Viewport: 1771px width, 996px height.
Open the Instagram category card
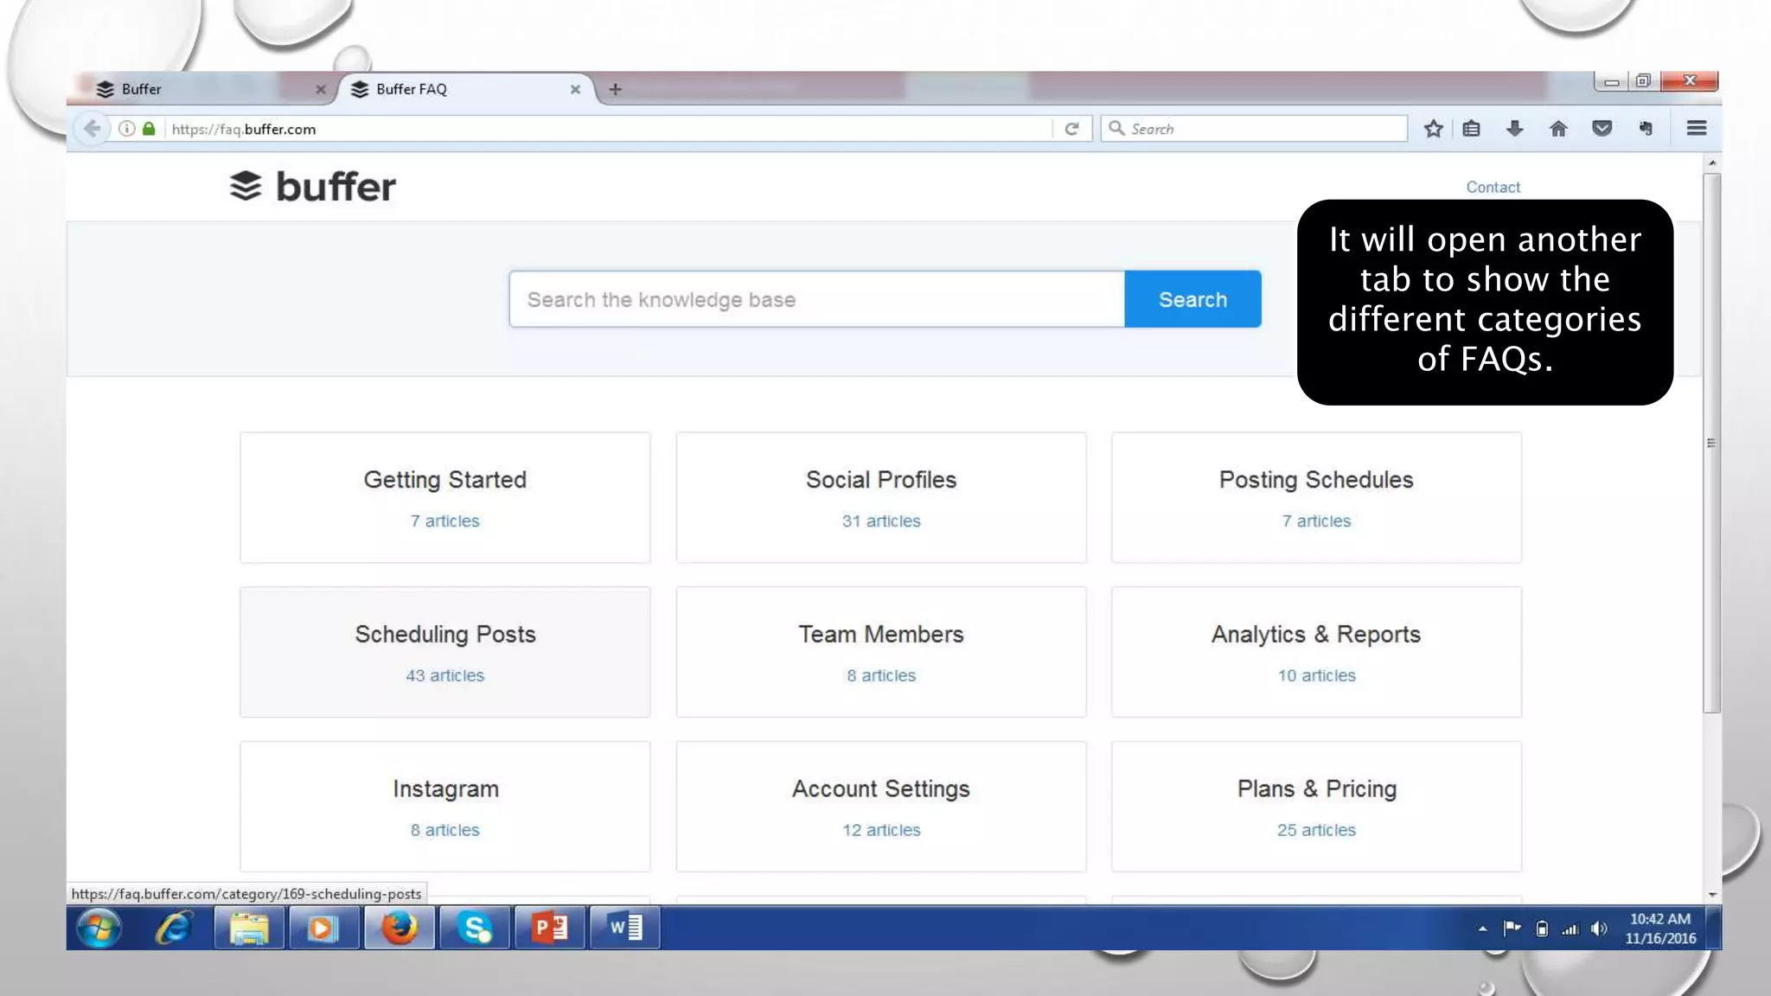444,807
